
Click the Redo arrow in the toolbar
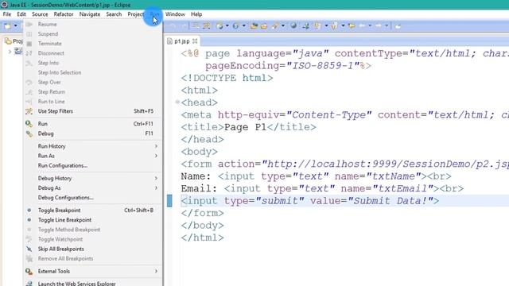[184, 25]
